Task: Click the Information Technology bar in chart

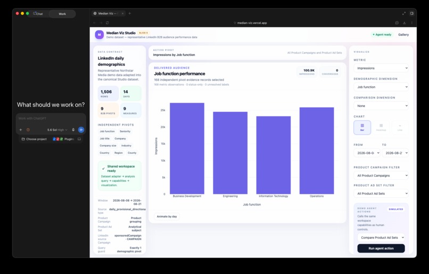Action: pyautogui.click(x=274, y=155)
